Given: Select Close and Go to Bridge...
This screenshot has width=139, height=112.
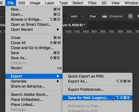Looking at the screenshot, I should coord(34,48).
